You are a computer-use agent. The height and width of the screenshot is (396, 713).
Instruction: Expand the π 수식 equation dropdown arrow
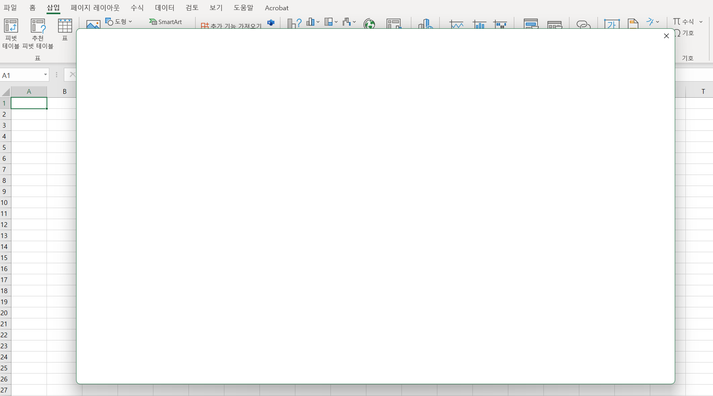click(701, 22)
